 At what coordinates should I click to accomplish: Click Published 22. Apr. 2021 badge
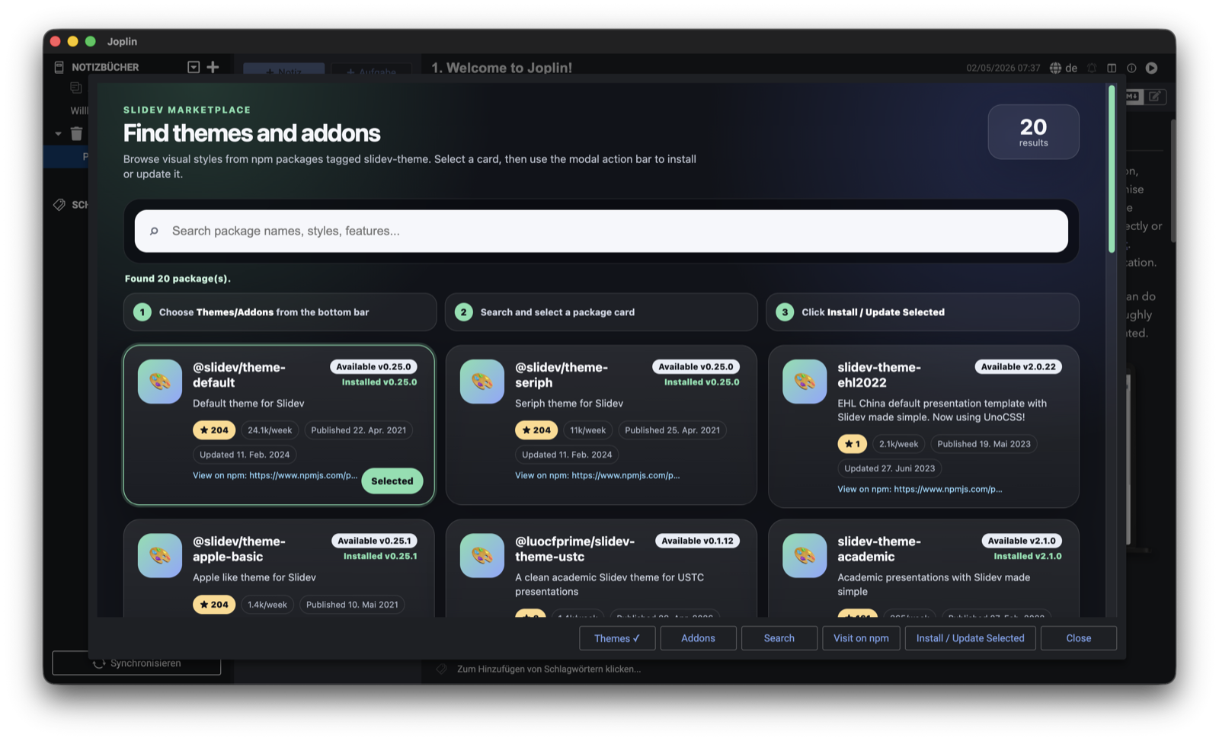[x=359, y=430]
